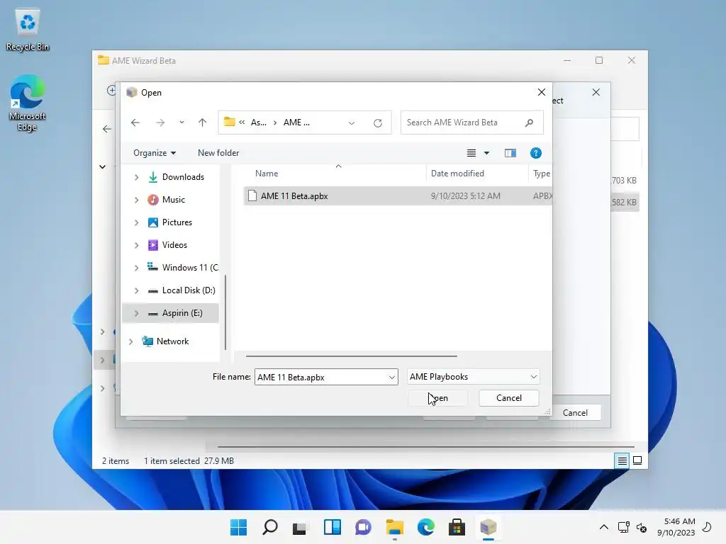
Task: Open Widgets from the taskbar
Action: [x=332, y=527]
